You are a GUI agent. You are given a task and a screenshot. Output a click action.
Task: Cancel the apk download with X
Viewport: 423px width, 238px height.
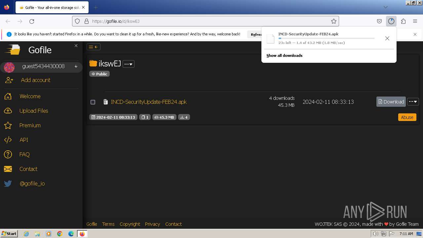387,38
